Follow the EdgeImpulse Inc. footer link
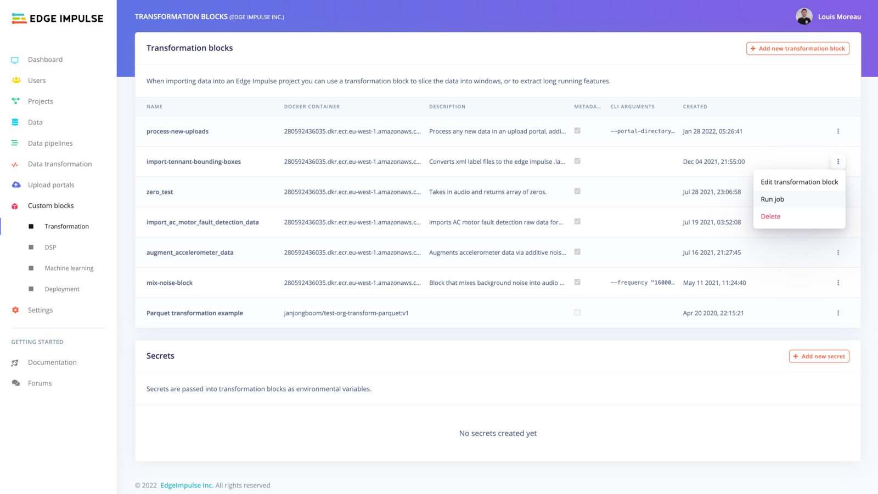 [x=187, y=485]
